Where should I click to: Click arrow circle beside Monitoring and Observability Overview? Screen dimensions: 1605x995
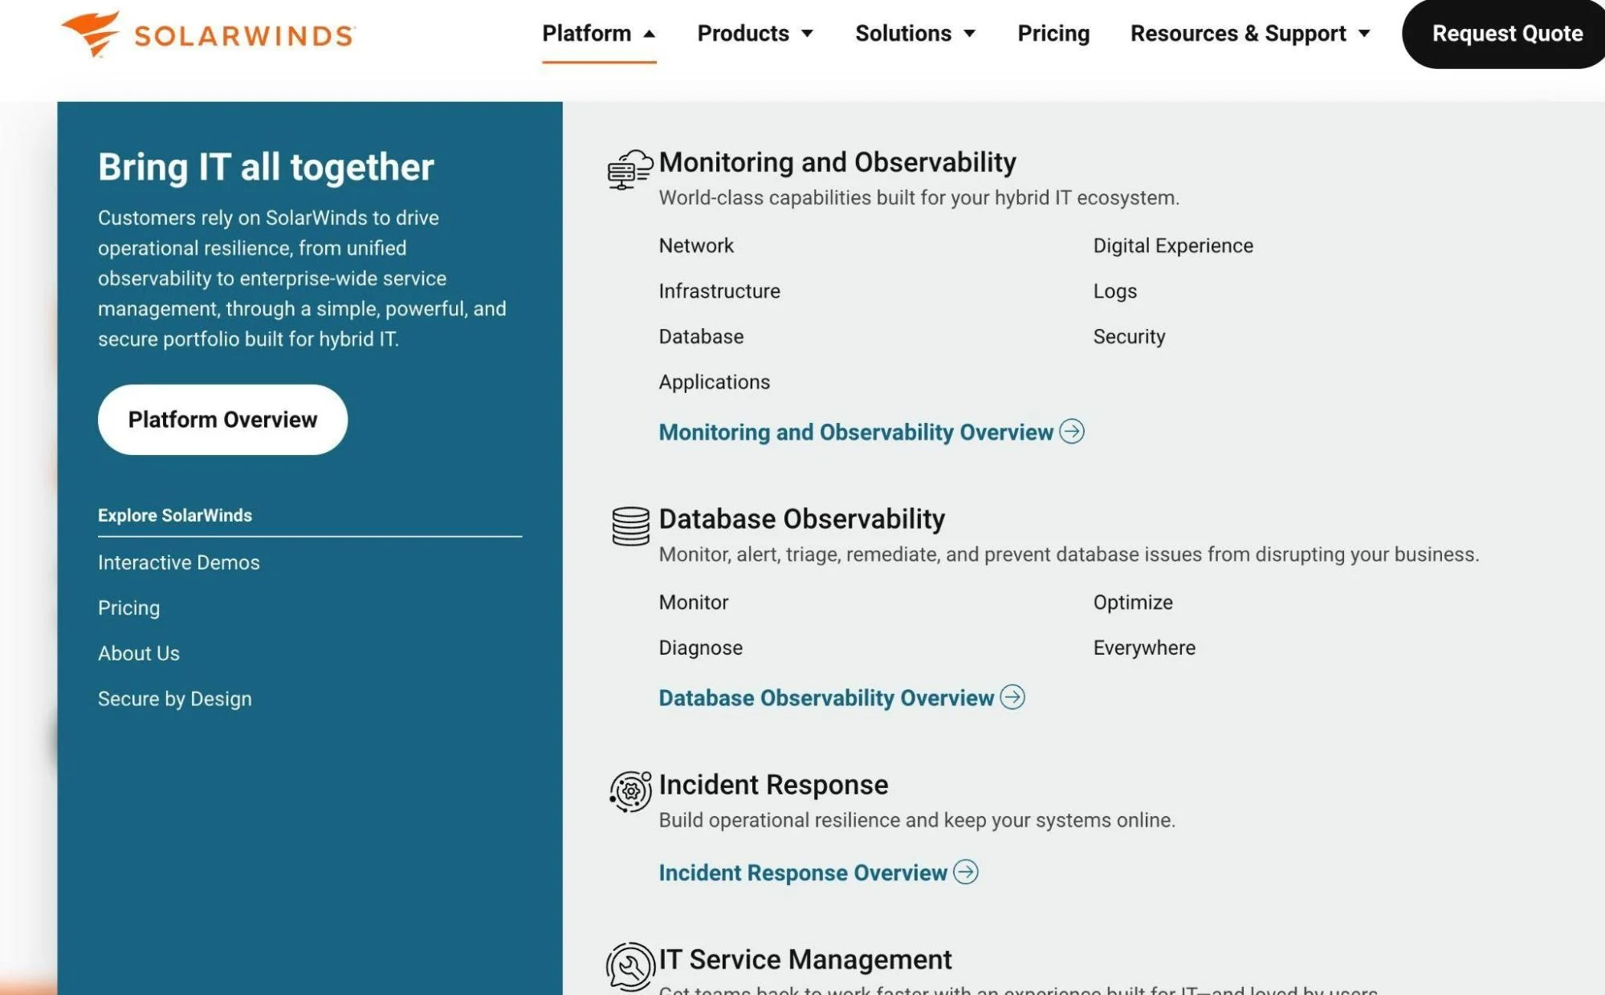point(1071,432)
